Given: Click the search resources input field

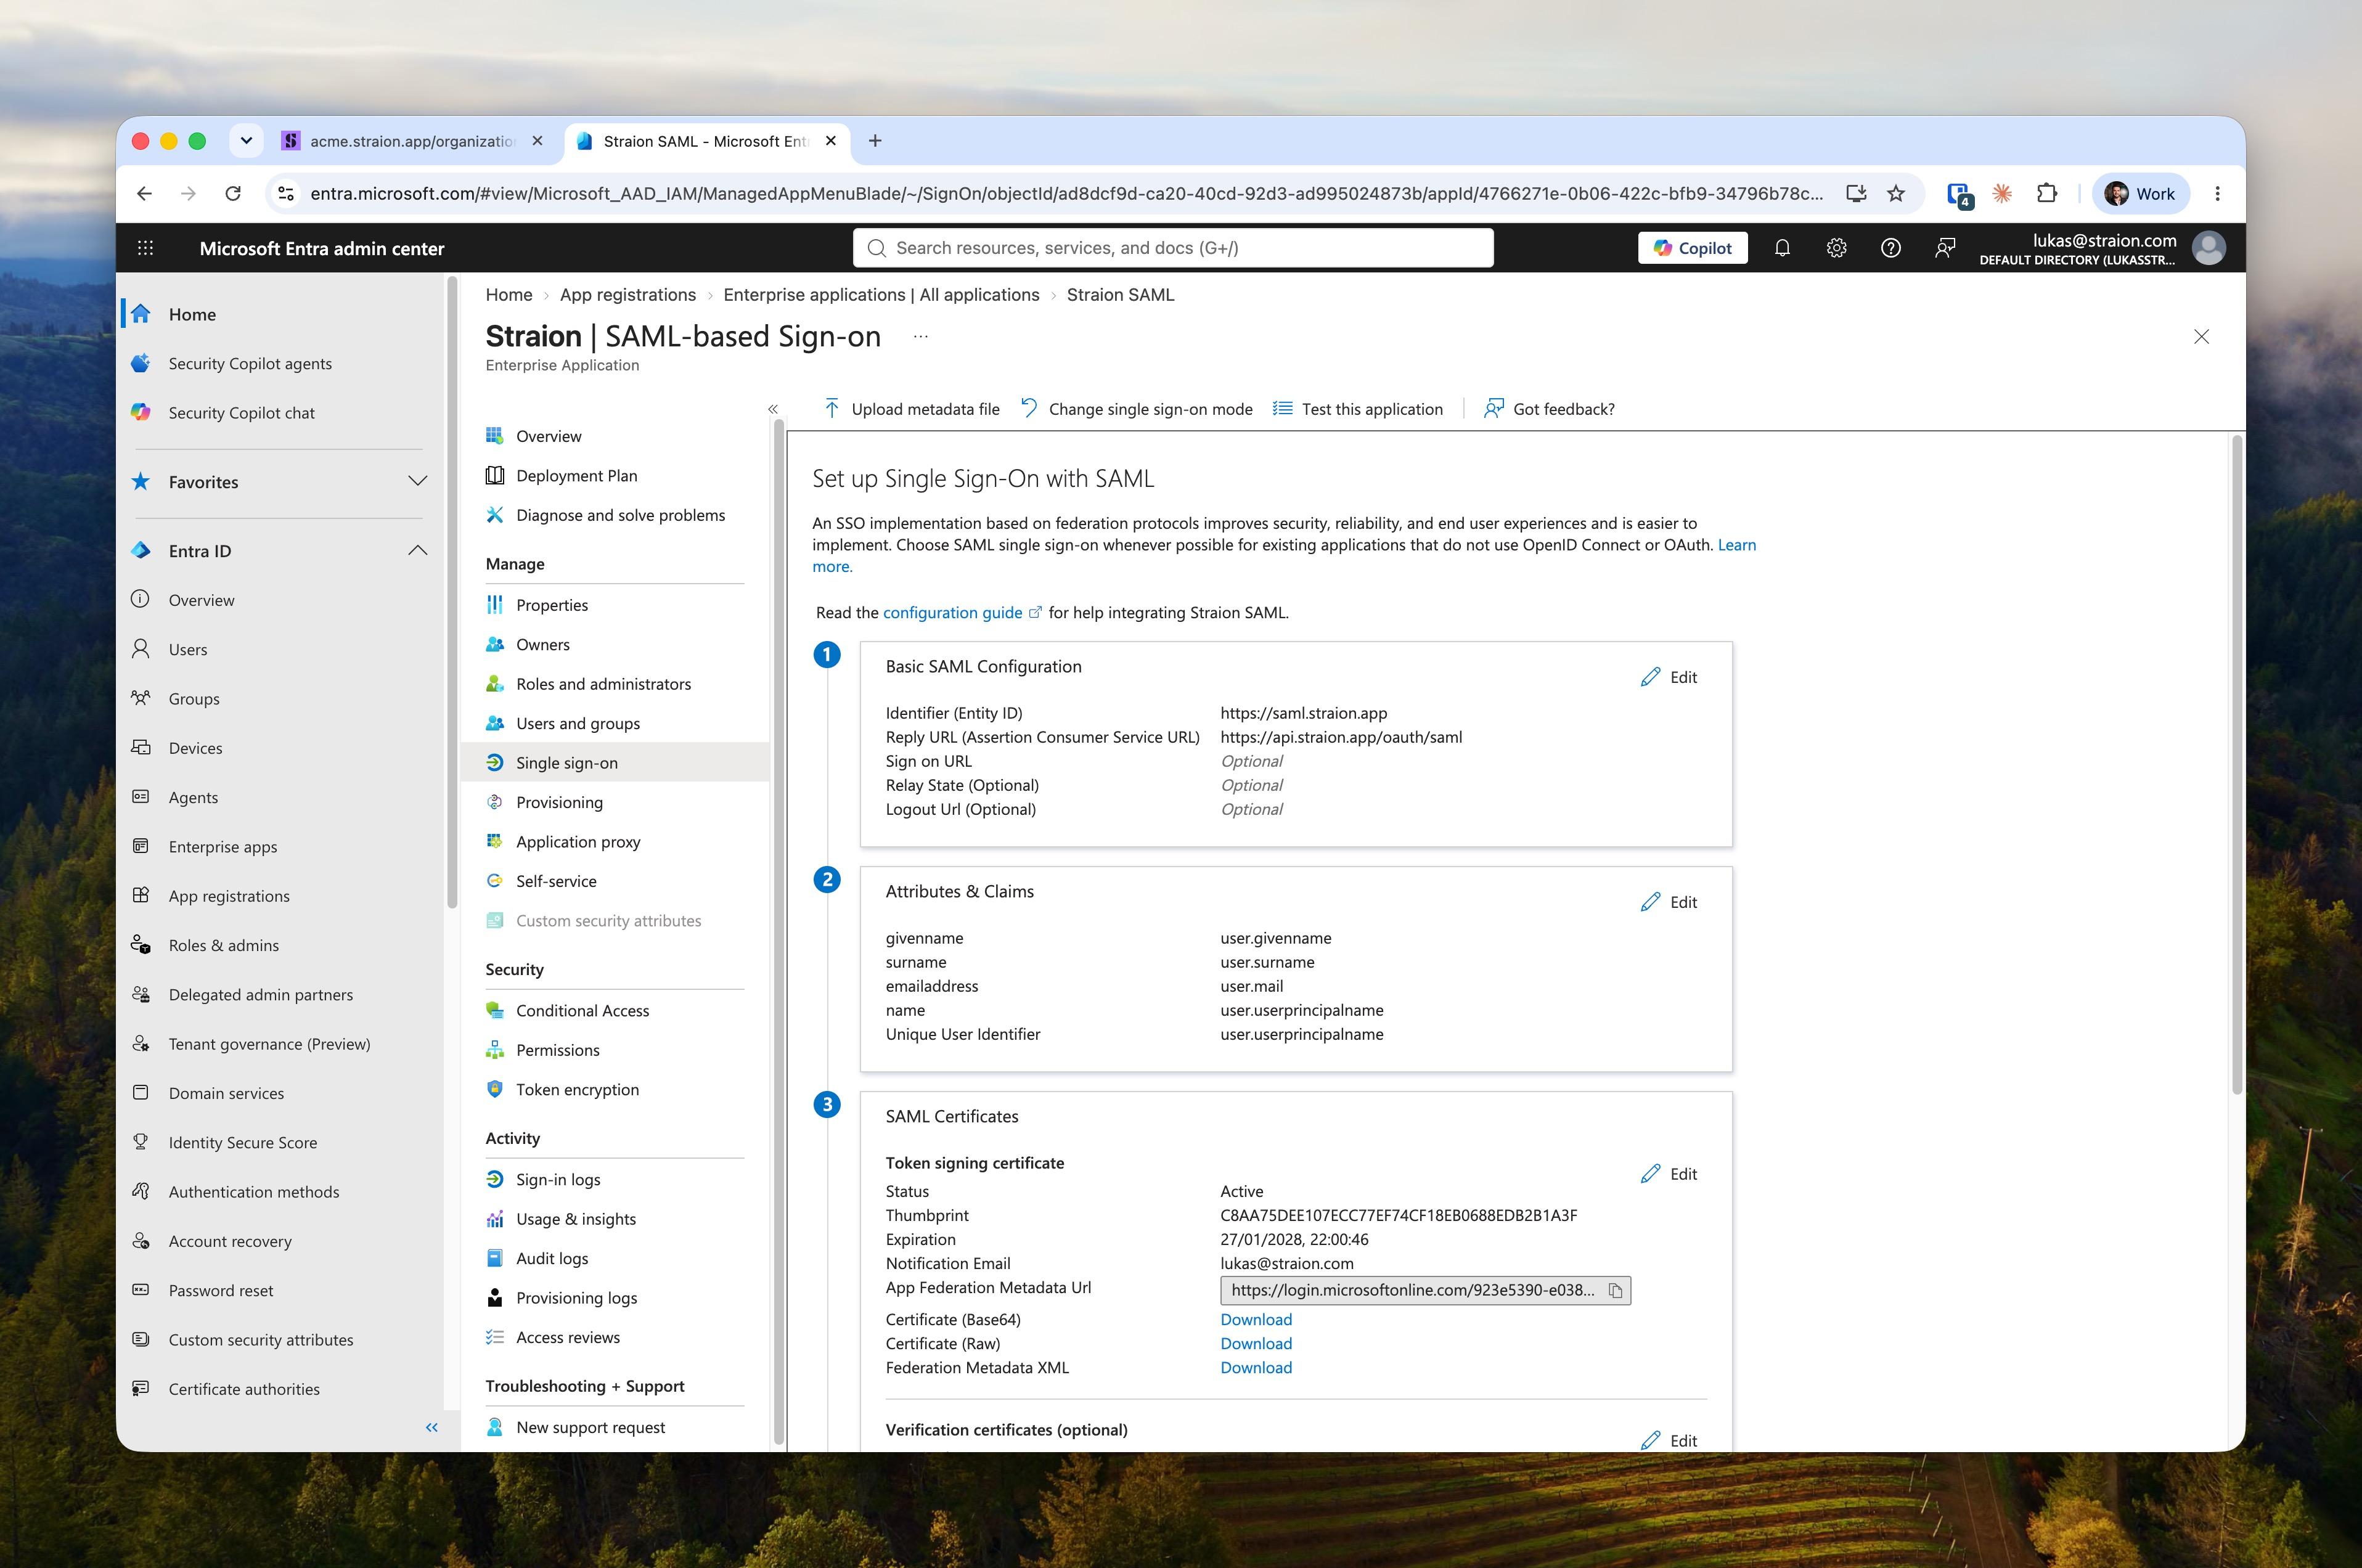Looking at the screenshot, I should click(1173, 248).
